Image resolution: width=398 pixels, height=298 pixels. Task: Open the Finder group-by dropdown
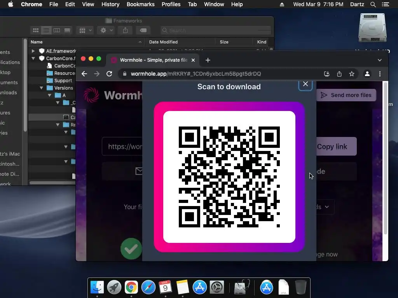(85, 30)
